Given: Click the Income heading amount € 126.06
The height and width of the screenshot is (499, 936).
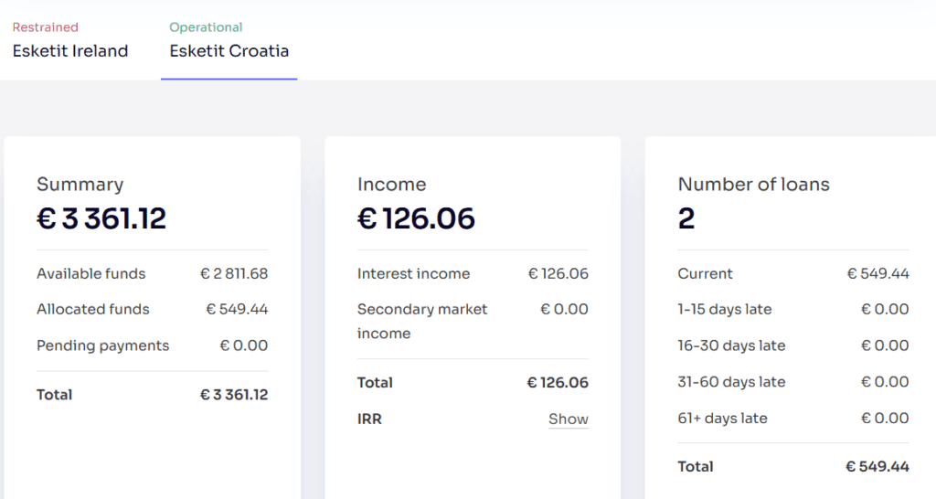Looking at the screenshot, I should point(416,218).
